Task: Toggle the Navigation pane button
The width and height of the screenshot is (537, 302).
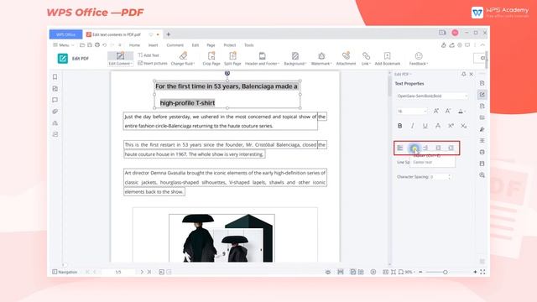Action: click(x=65, y=272)
